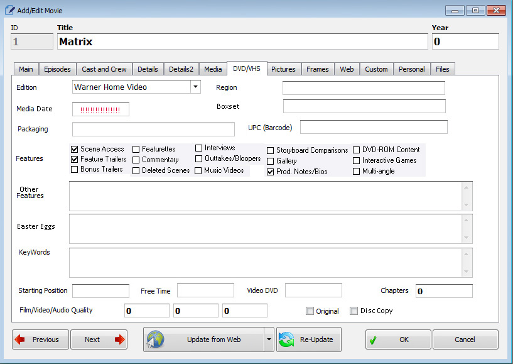Click the globe icon on Update from Web

pos(156,339)
